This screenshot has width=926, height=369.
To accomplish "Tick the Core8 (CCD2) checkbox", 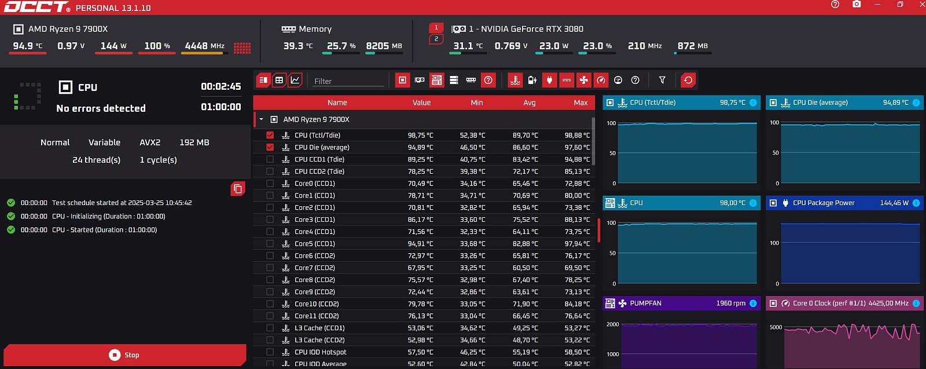I will (x=270, y=280).
